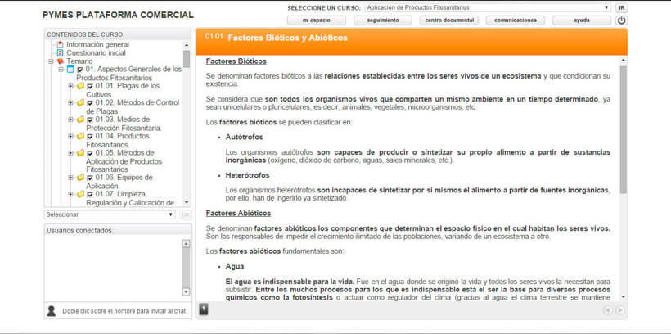Toggle checkbox for 01.07. Limpieza, Regulación
Image resolution: width=671 pixels, height=334 pixels.
[x=90, y=195]
